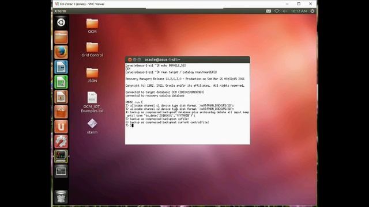The height and width of the screenshot is (207, 369).
Task: Select the OCM_IOT_Examples.txt desktop file
Action: click(92, 102)
